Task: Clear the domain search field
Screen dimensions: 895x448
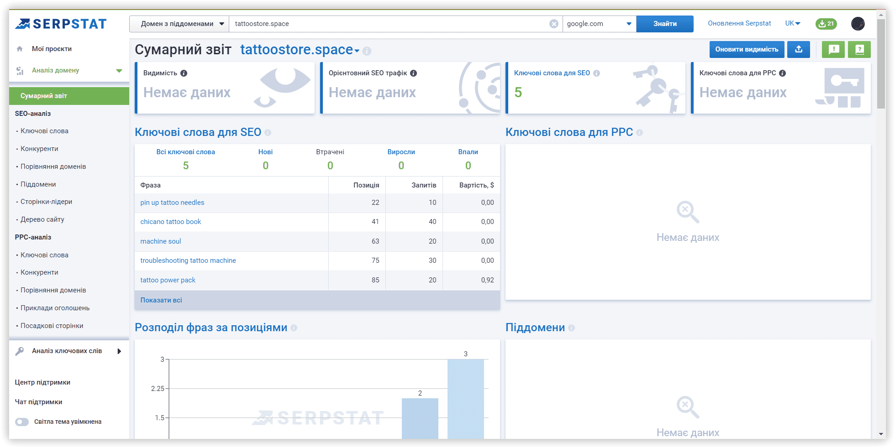Action: pos(553,24)
